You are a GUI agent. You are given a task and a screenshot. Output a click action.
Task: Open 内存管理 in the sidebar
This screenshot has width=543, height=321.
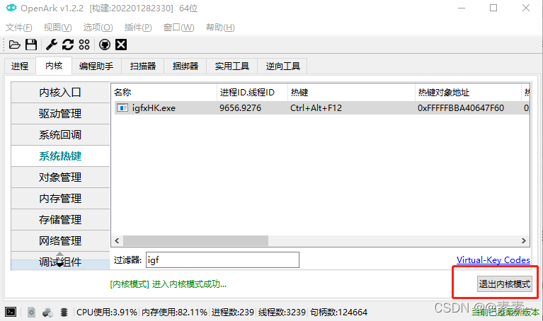(x=60, y=199)
